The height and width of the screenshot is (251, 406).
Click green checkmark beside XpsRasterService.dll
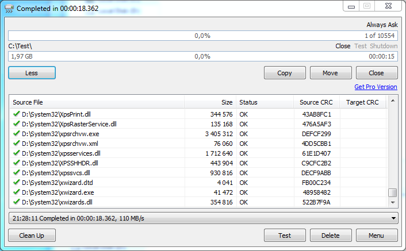(17, 123)
